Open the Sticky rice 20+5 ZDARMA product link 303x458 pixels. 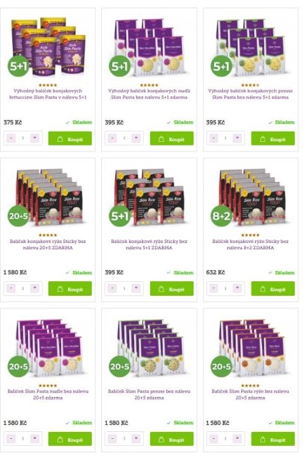click(48, 244)
